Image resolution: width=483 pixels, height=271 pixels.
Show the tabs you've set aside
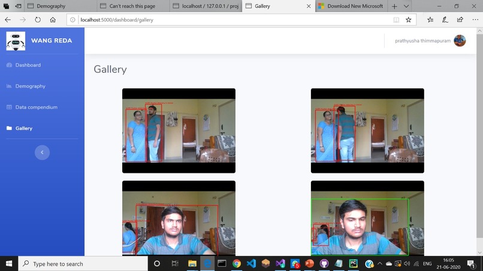[x=6, y=6]
